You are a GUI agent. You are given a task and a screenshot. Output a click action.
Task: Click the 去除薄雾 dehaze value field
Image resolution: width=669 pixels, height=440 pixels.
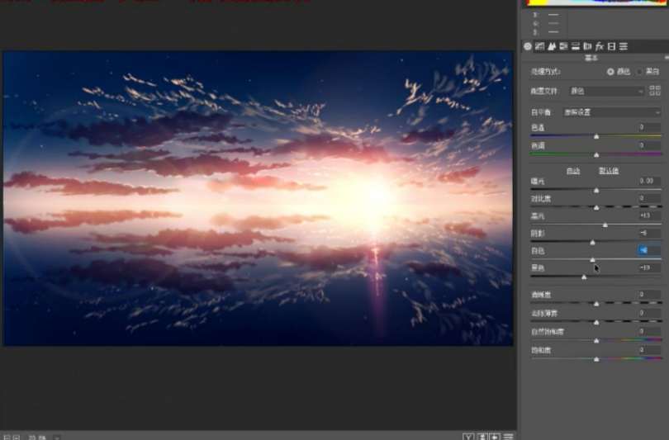point(649,313)
